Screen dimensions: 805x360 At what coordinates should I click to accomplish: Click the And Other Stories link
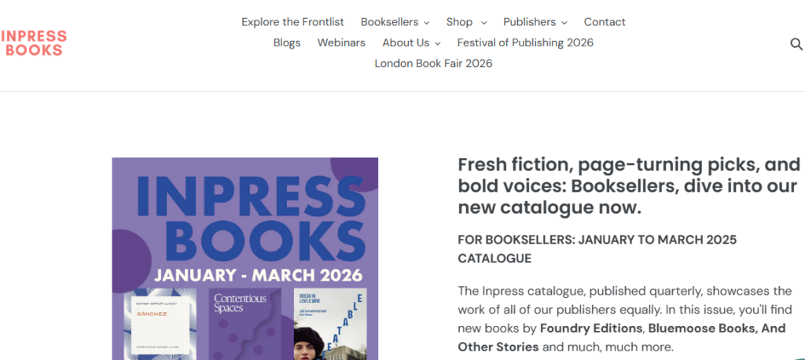498,347
